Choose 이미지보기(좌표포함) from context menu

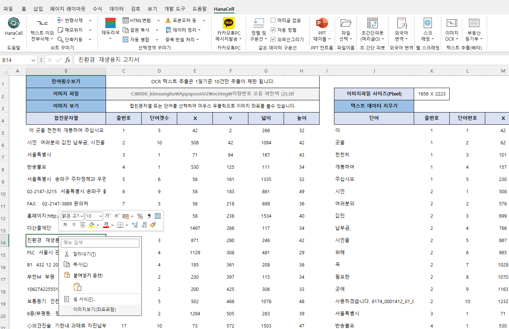click(101, 309)
